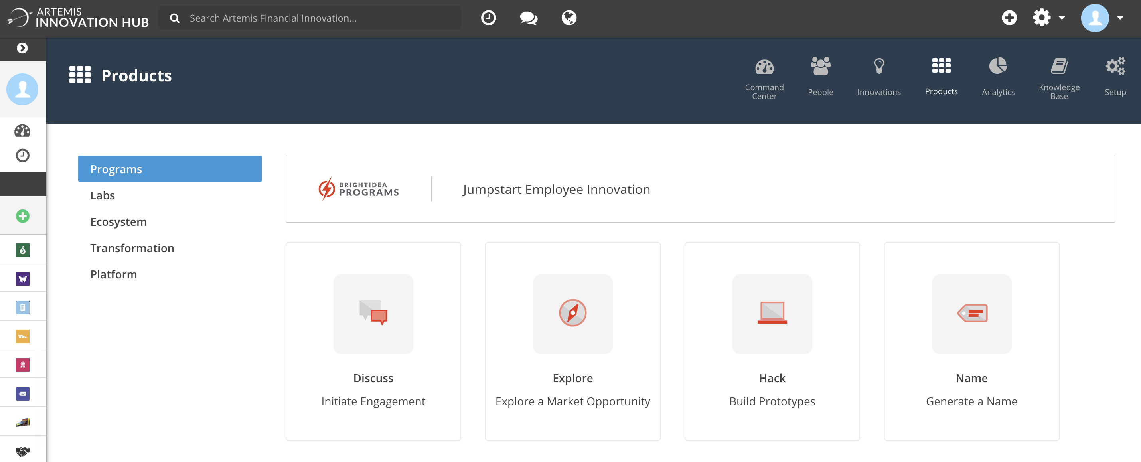This screenshot has height=462, width=1141.
Task: Select the Products nav tab
Action: (941, 77)
